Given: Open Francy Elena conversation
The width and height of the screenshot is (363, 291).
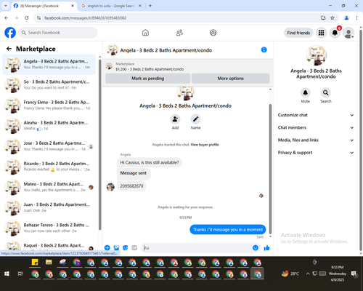Looking at the screenshot, I should pos(49,105).
